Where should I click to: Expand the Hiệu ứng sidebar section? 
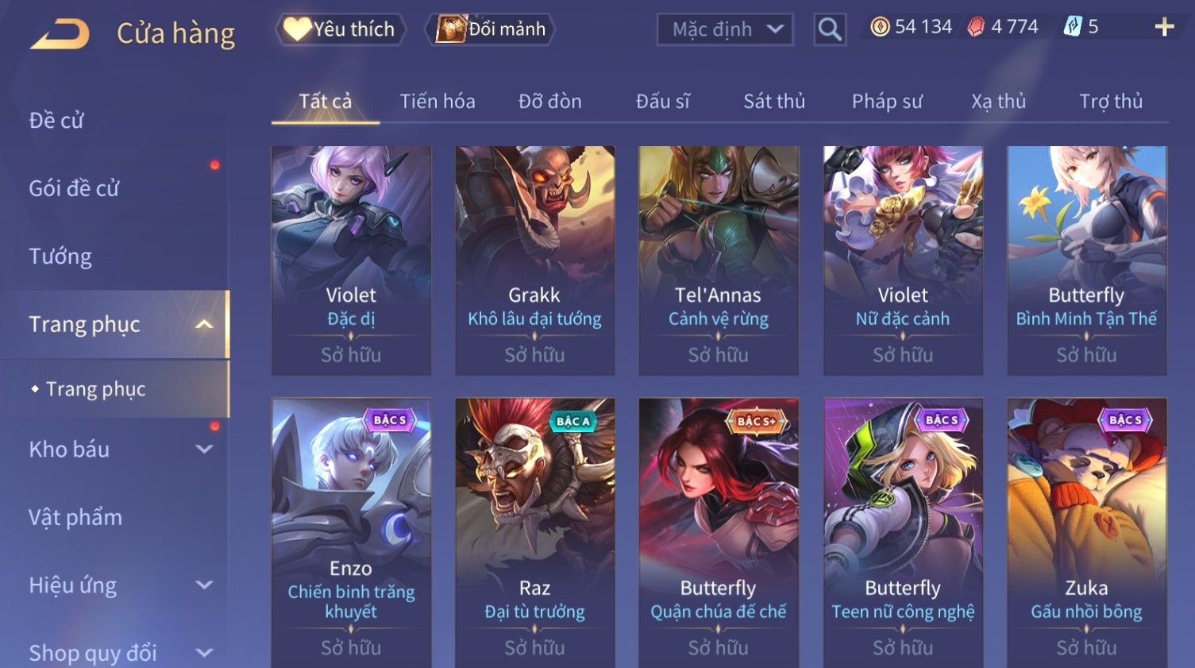[x=204, y=585]
